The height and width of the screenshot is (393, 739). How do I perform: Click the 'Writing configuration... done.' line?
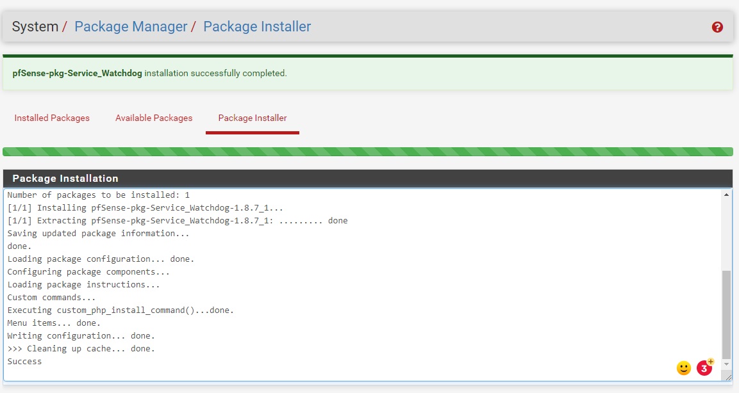(x=81, y=336)
